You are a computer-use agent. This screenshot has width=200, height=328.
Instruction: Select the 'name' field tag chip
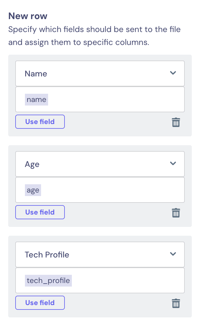click(x=37, y=100)
